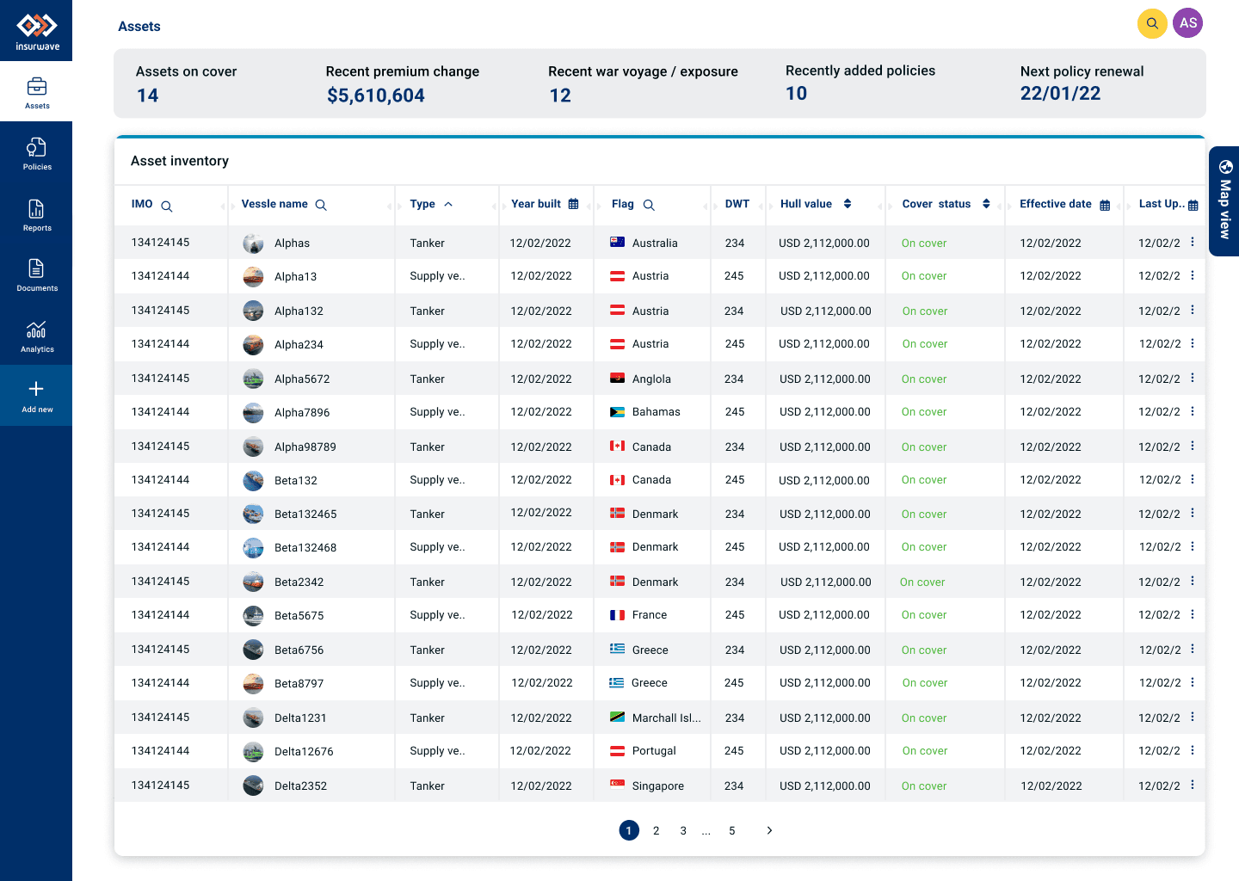Click vessel name Alpha132
Screen dimensions: 1239x881
pos(299,311)
